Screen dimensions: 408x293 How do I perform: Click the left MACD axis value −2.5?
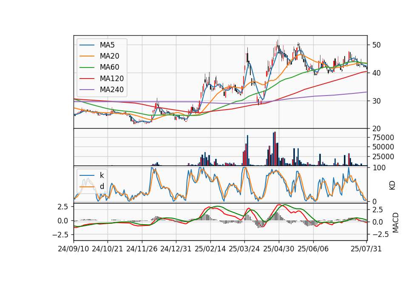60,235
